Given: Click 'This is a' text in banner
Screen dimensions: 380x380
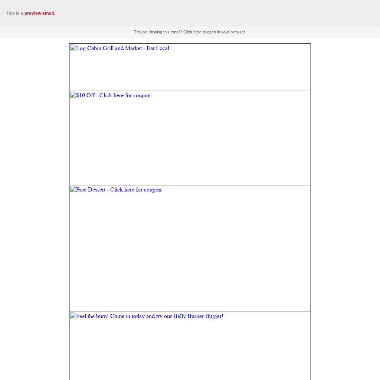Looking at the screenshot, I should (14, 13).
